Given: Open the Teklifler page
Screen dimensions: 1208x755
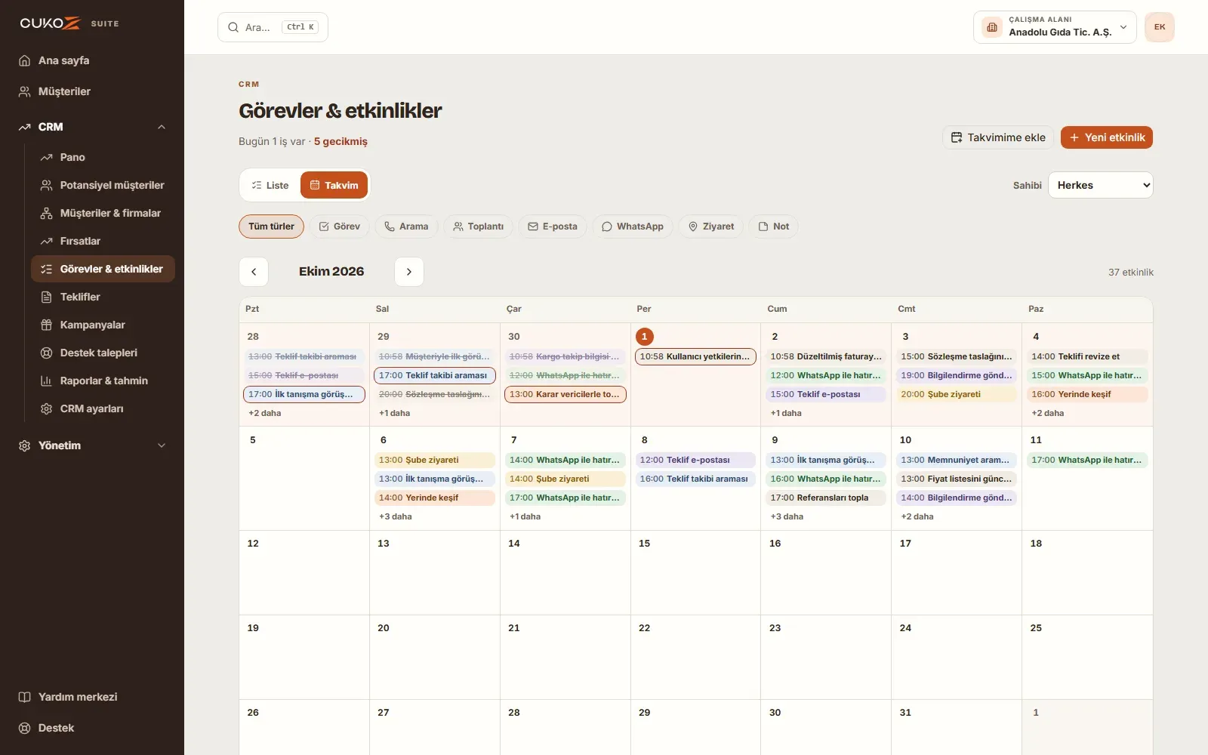Looking at the screenshot, I should pyautogui.click(x=103, y=297).
